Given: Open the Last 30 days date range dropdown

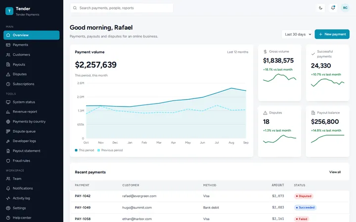Looking at the screenshot, I should (298, 34).
